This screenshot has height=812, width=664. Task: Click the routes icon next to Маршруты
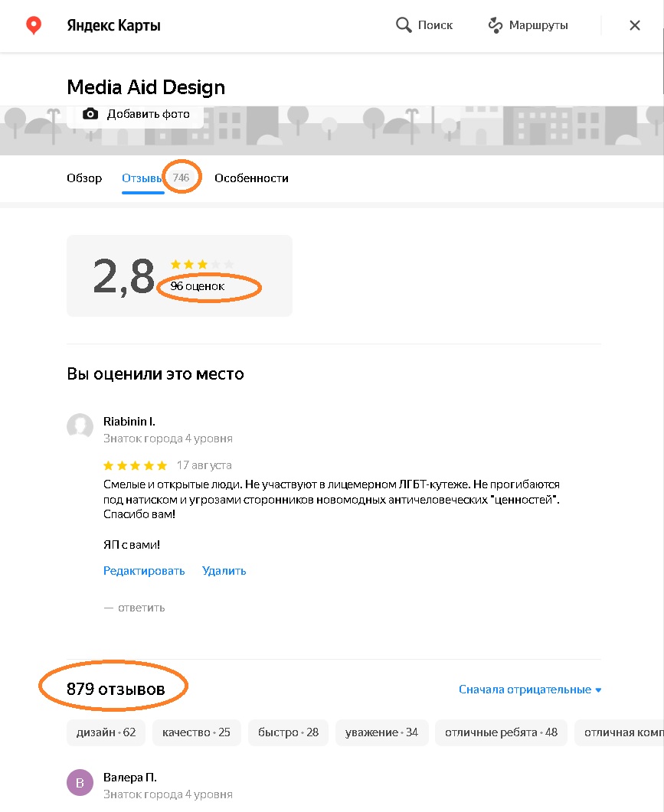click(496, 24)
